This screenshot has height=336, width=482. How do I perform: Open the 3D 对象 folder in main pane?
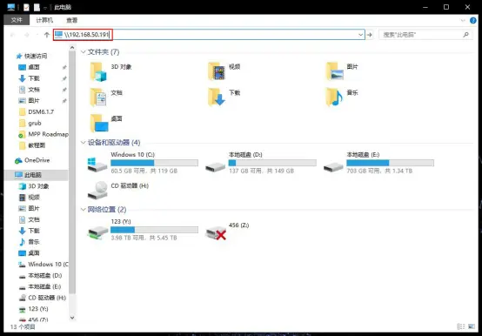[x=110, y=71]
